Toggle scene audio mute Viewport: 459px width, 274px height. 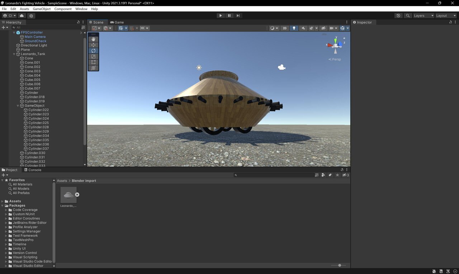pos(303,28)
